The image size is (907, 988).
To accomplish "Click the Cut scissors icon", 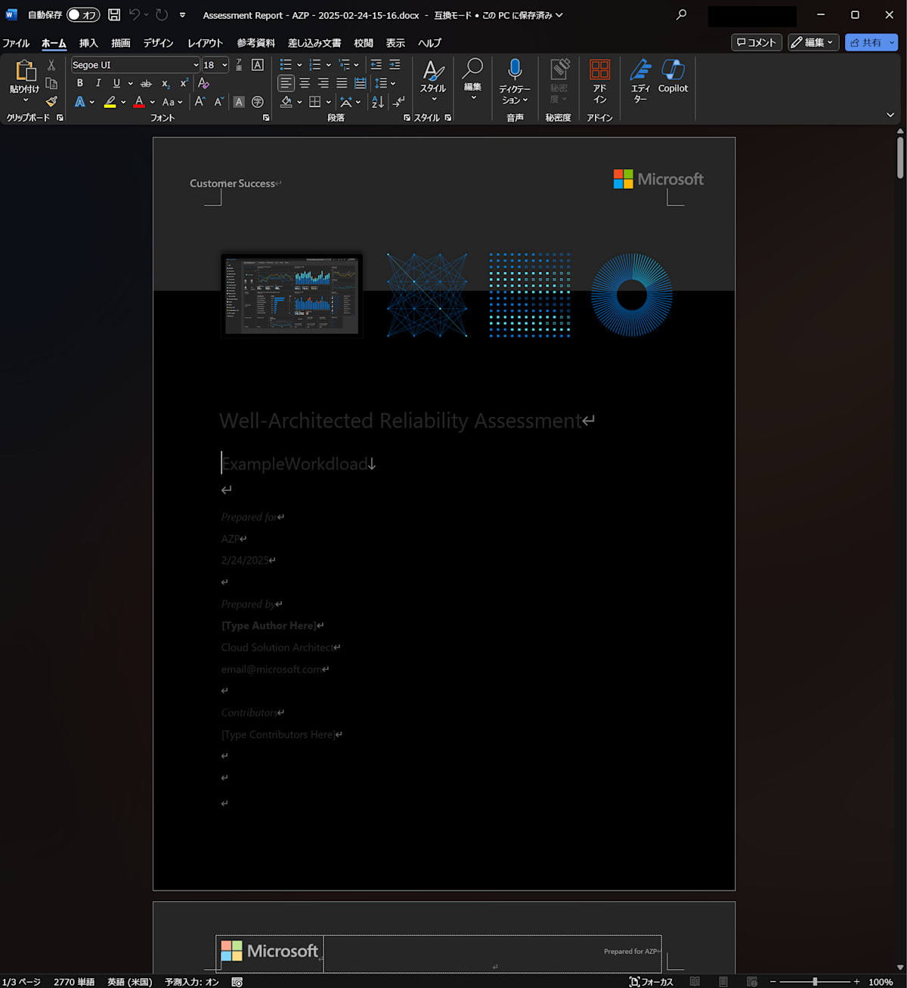I will 51,66.
